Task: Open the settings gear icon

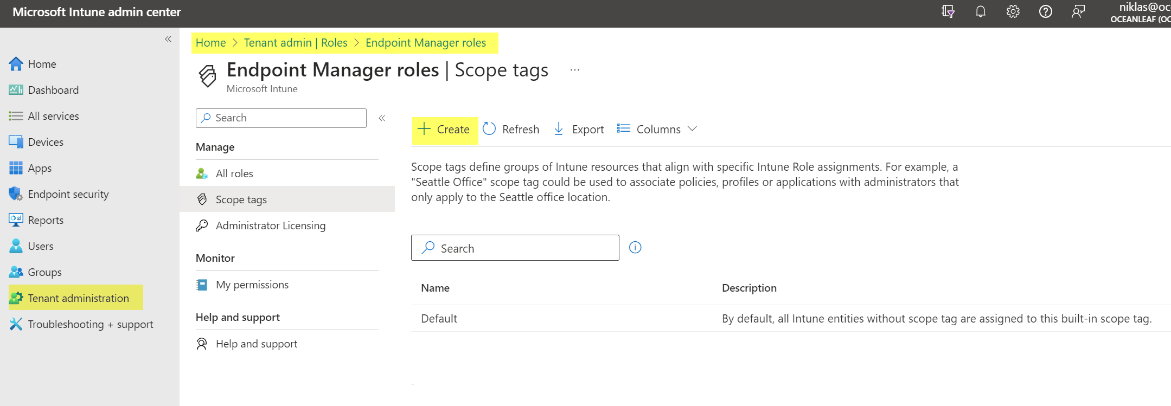Action: coord(1013,11)
